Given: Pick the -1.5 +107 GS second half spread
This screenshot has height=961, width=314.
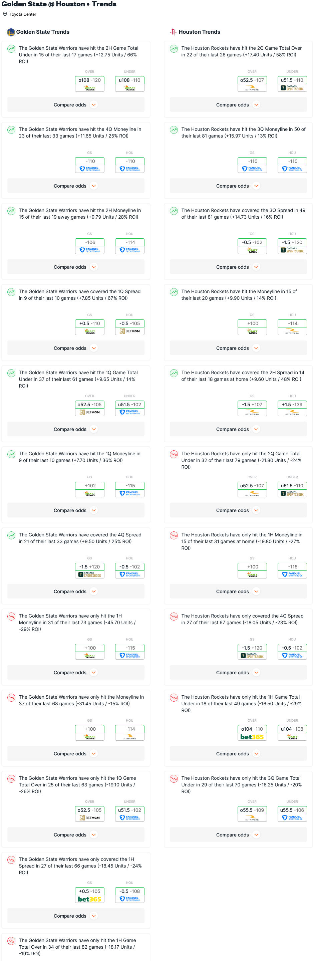Looking at the screenshot, I should click(252, 405).
